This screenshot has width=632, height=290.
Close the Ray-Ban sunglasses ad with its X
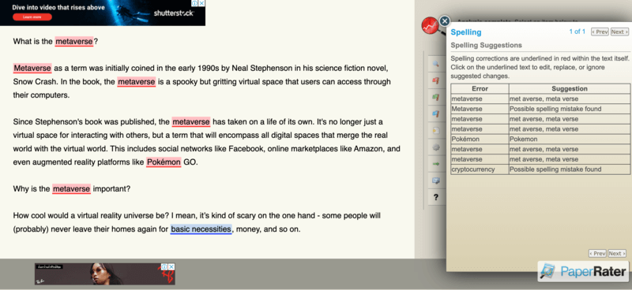[x=171, y=266]
